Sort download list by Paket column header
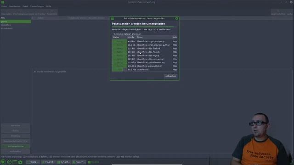Viewport: 294px width, 165px height. [x=154, y=37]
